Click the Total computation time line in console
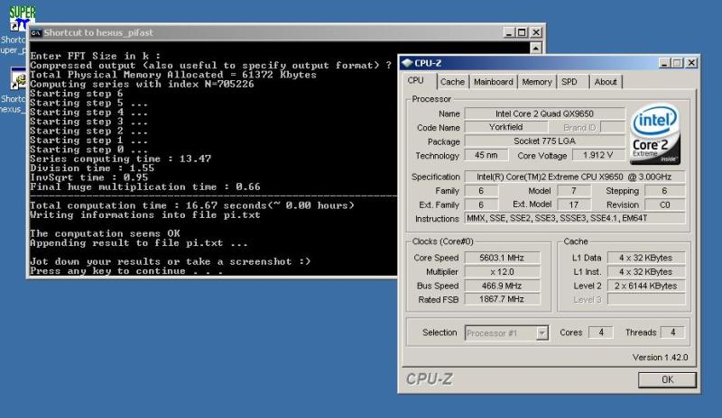Screen dimensions: 722x418 point(192,205)
